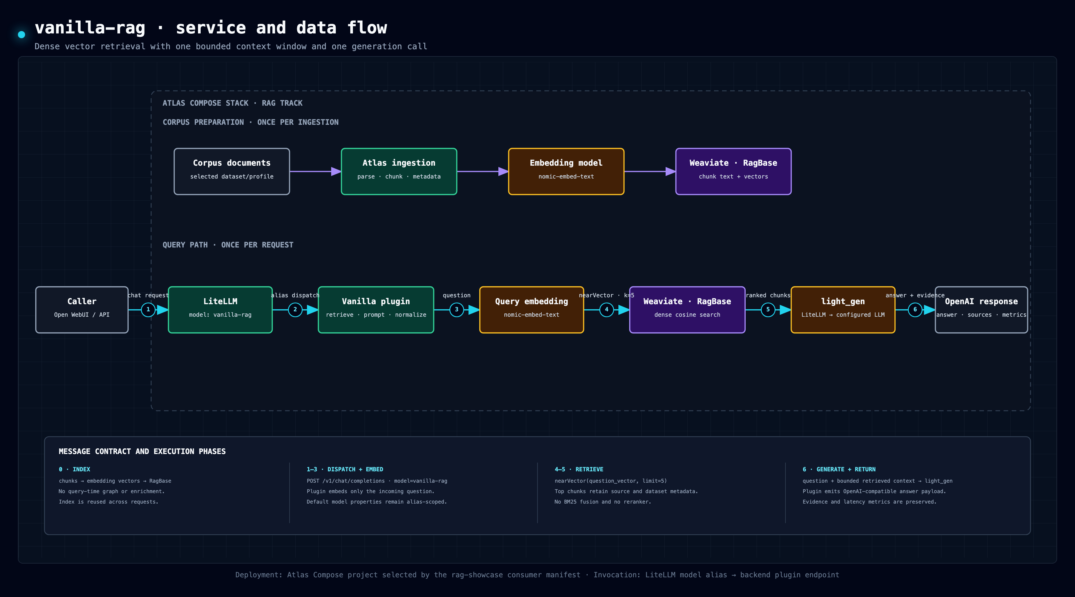Click step circle 5 below ranked chunks
The width and height of the screenshot is (1075, 597).
[x=768, y=310]
